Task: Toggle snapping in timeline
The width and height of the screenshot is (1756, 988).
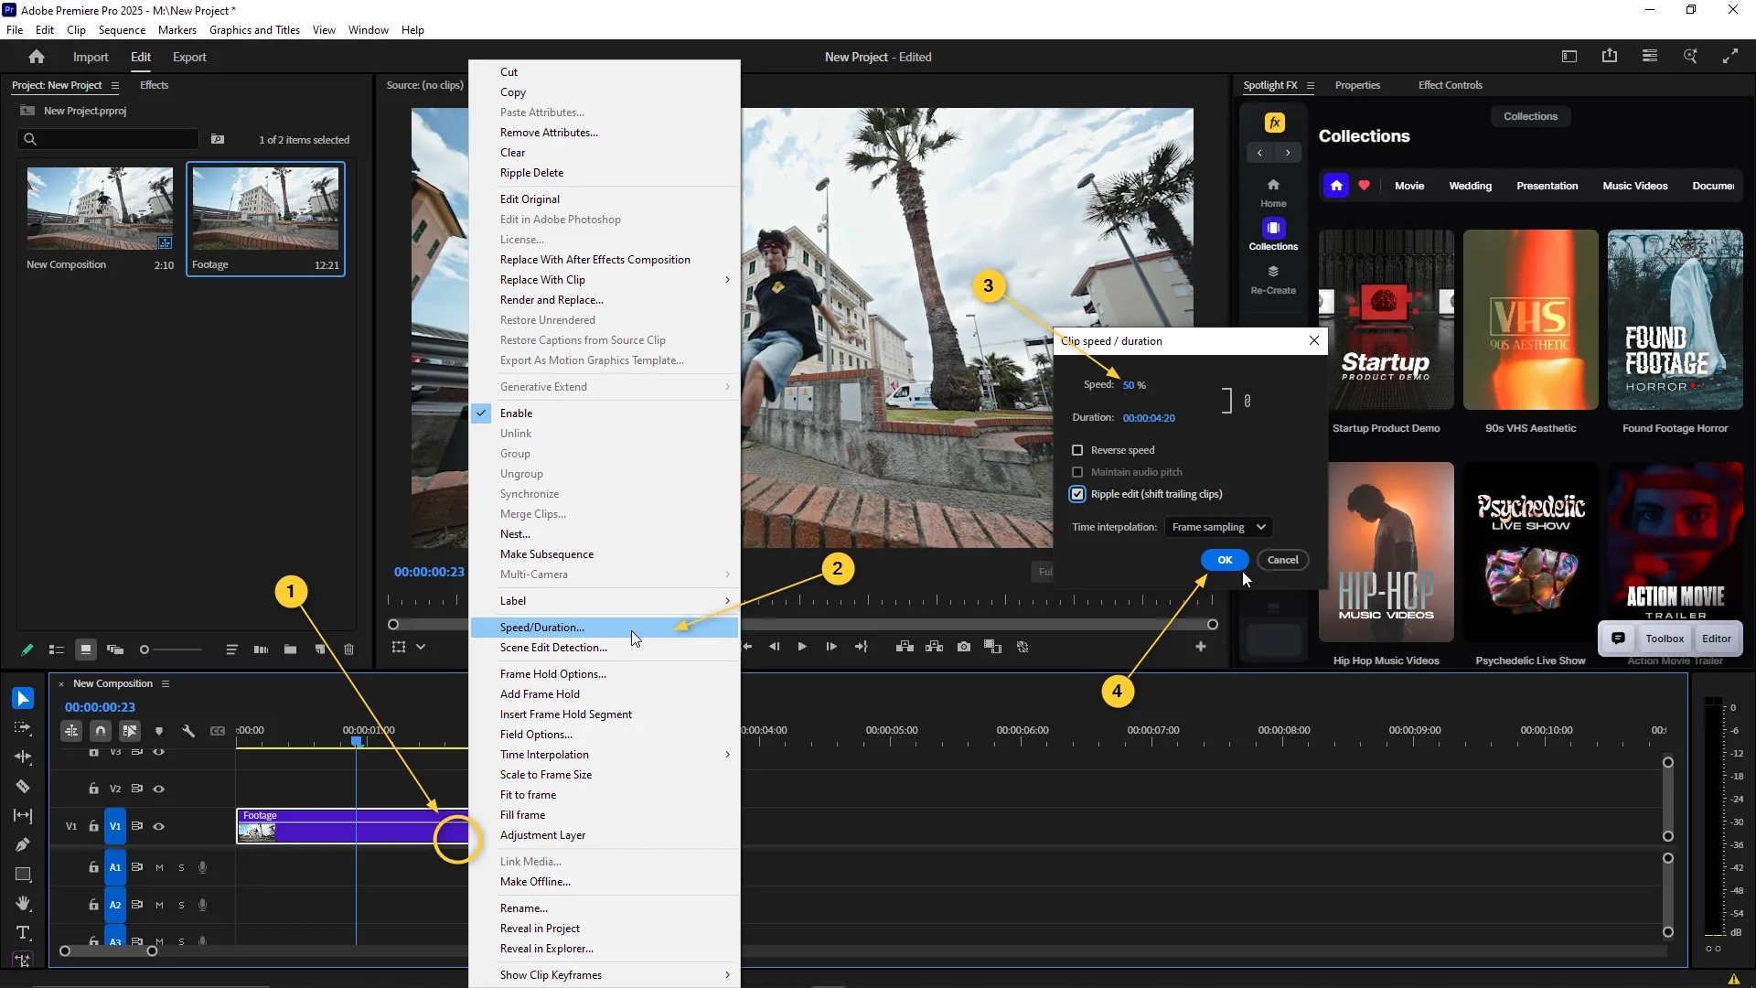Action: pyautogui.click(x=101, y=731)
